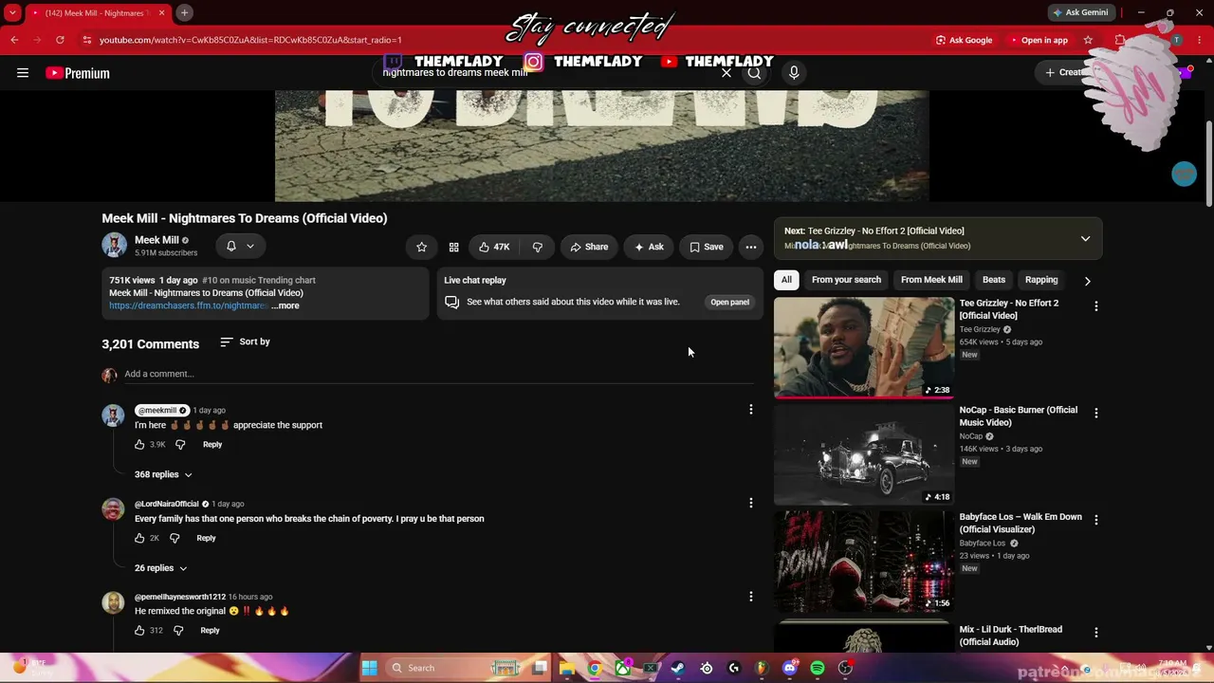The height and width of the screenshot is (683, 1214).
Task: Open options menu for @LordNairaOfficial comment
Action: click(x=751, y=503)
